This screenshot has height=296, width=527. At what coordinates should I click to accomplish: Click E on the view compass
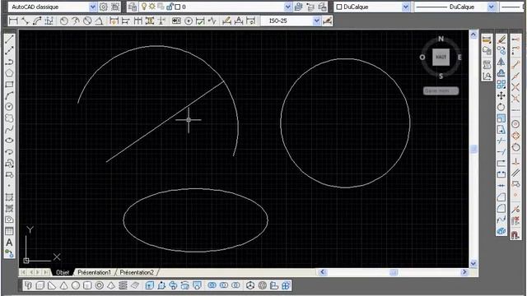click(459, 57)
